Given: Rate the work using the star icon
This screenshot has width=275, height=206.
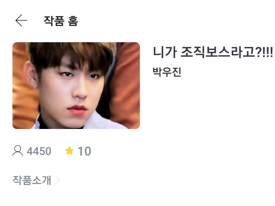Looking at the screenshot, I should click(x=69, y=151).
